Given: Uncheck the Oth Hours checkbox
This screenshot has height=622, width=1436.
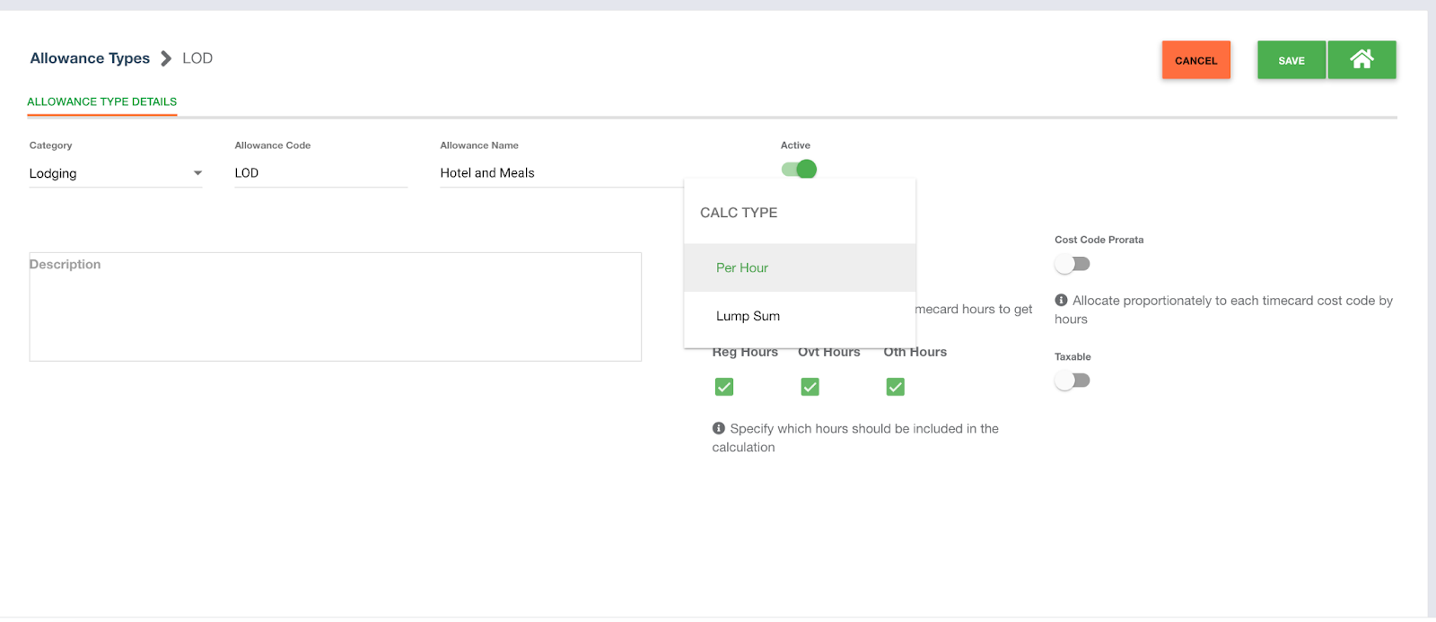Looking at the screenshot, I should click(x=895, y=387).
